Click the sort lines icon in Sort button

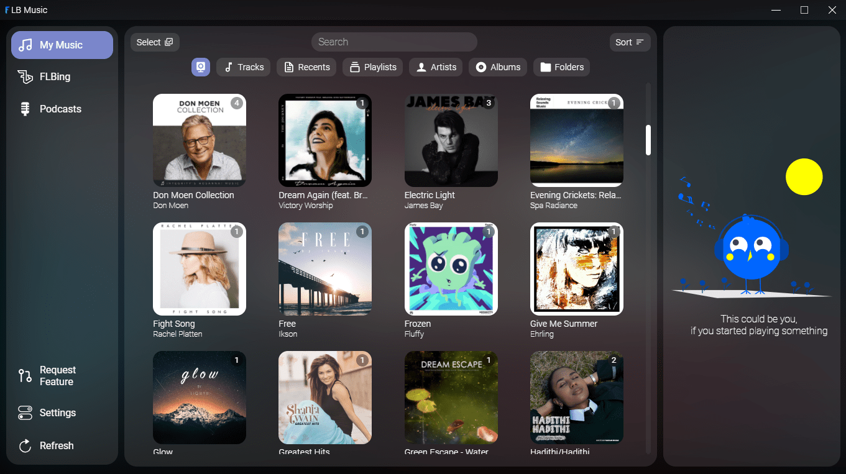[x=640, y=42]
